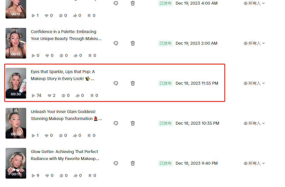285x187 pixels.
Task: Open comments for 'Confidence in a Palette' video
Action: tap(116, 43)
